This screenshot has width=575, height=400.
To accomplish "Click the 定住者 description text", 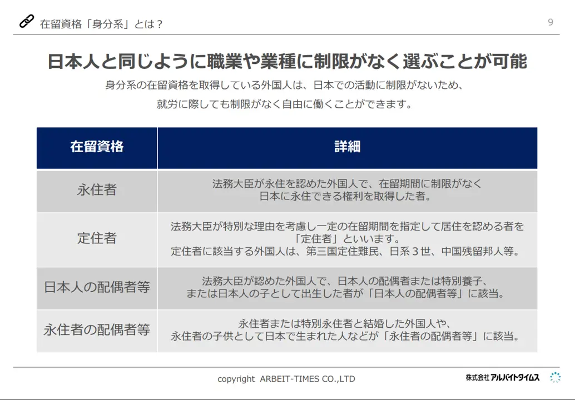I will (347, 239).
